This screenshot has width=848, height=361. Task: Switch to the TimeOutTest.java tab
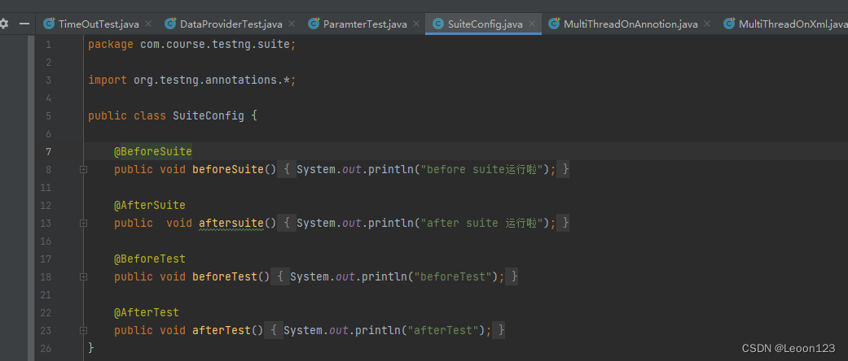pyautogui.click(x=99, y=24)
